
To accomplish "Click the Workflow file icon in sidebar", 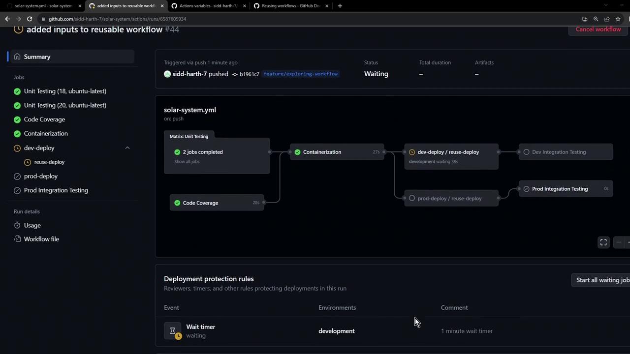I will 17,239.
